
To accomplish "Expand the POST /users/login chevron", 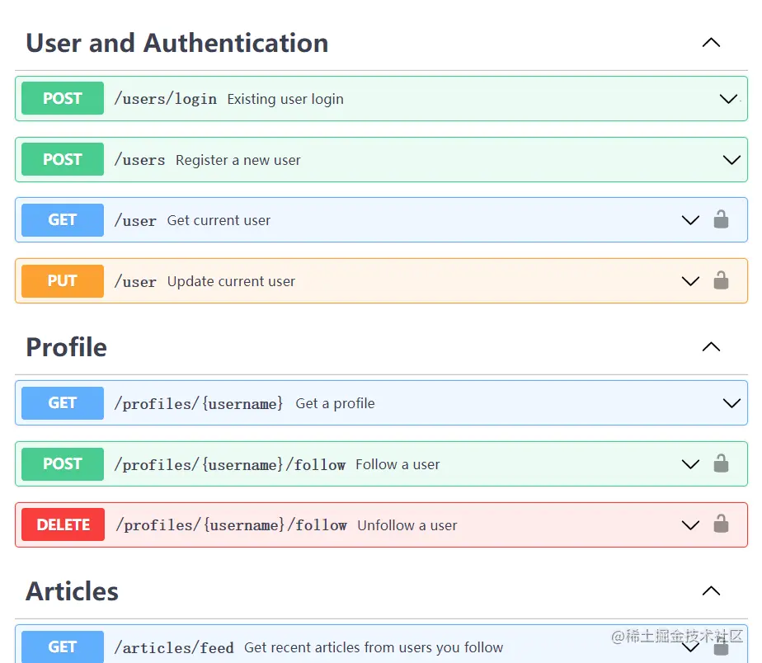I will pyautogui.click(x=728, y=99).
